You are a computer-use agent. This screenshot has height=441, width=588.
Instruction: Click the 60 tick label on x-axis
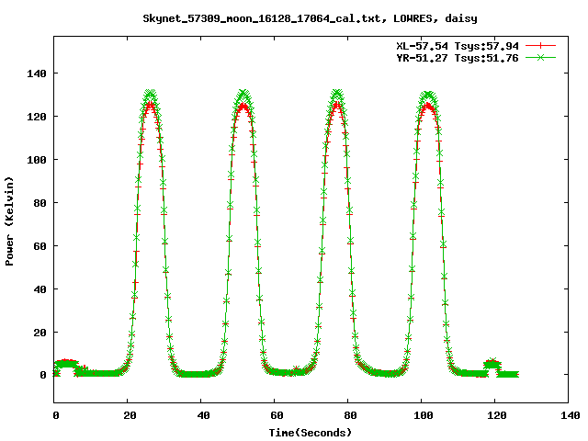pos(277,415)
